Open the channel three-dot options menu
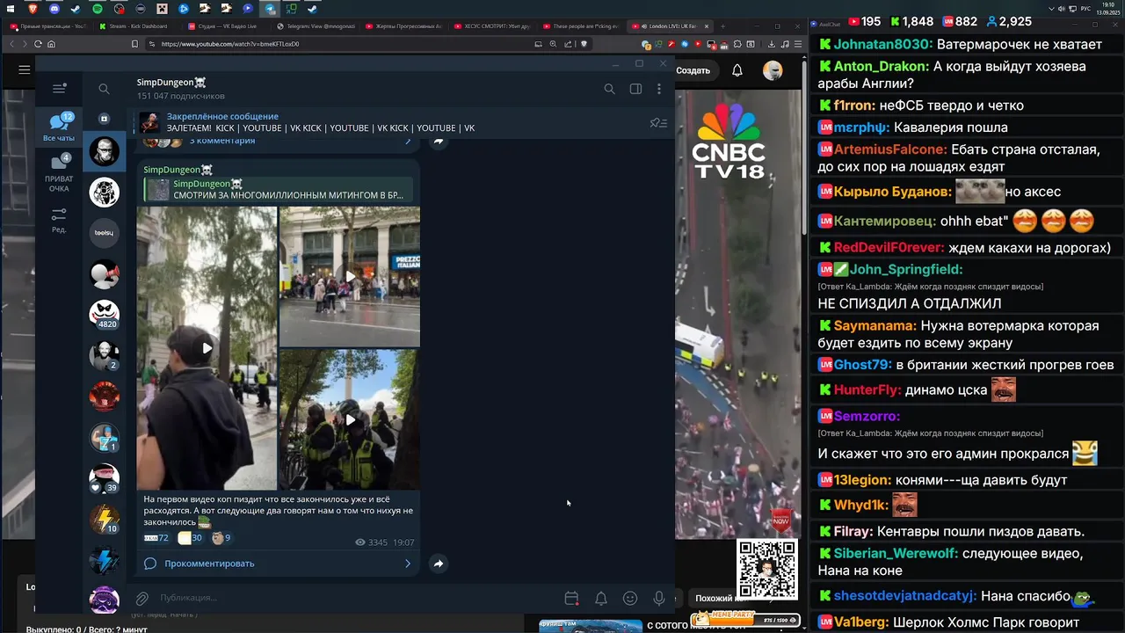Viewport: 1125px width, 633px height. tap(659, 89)
